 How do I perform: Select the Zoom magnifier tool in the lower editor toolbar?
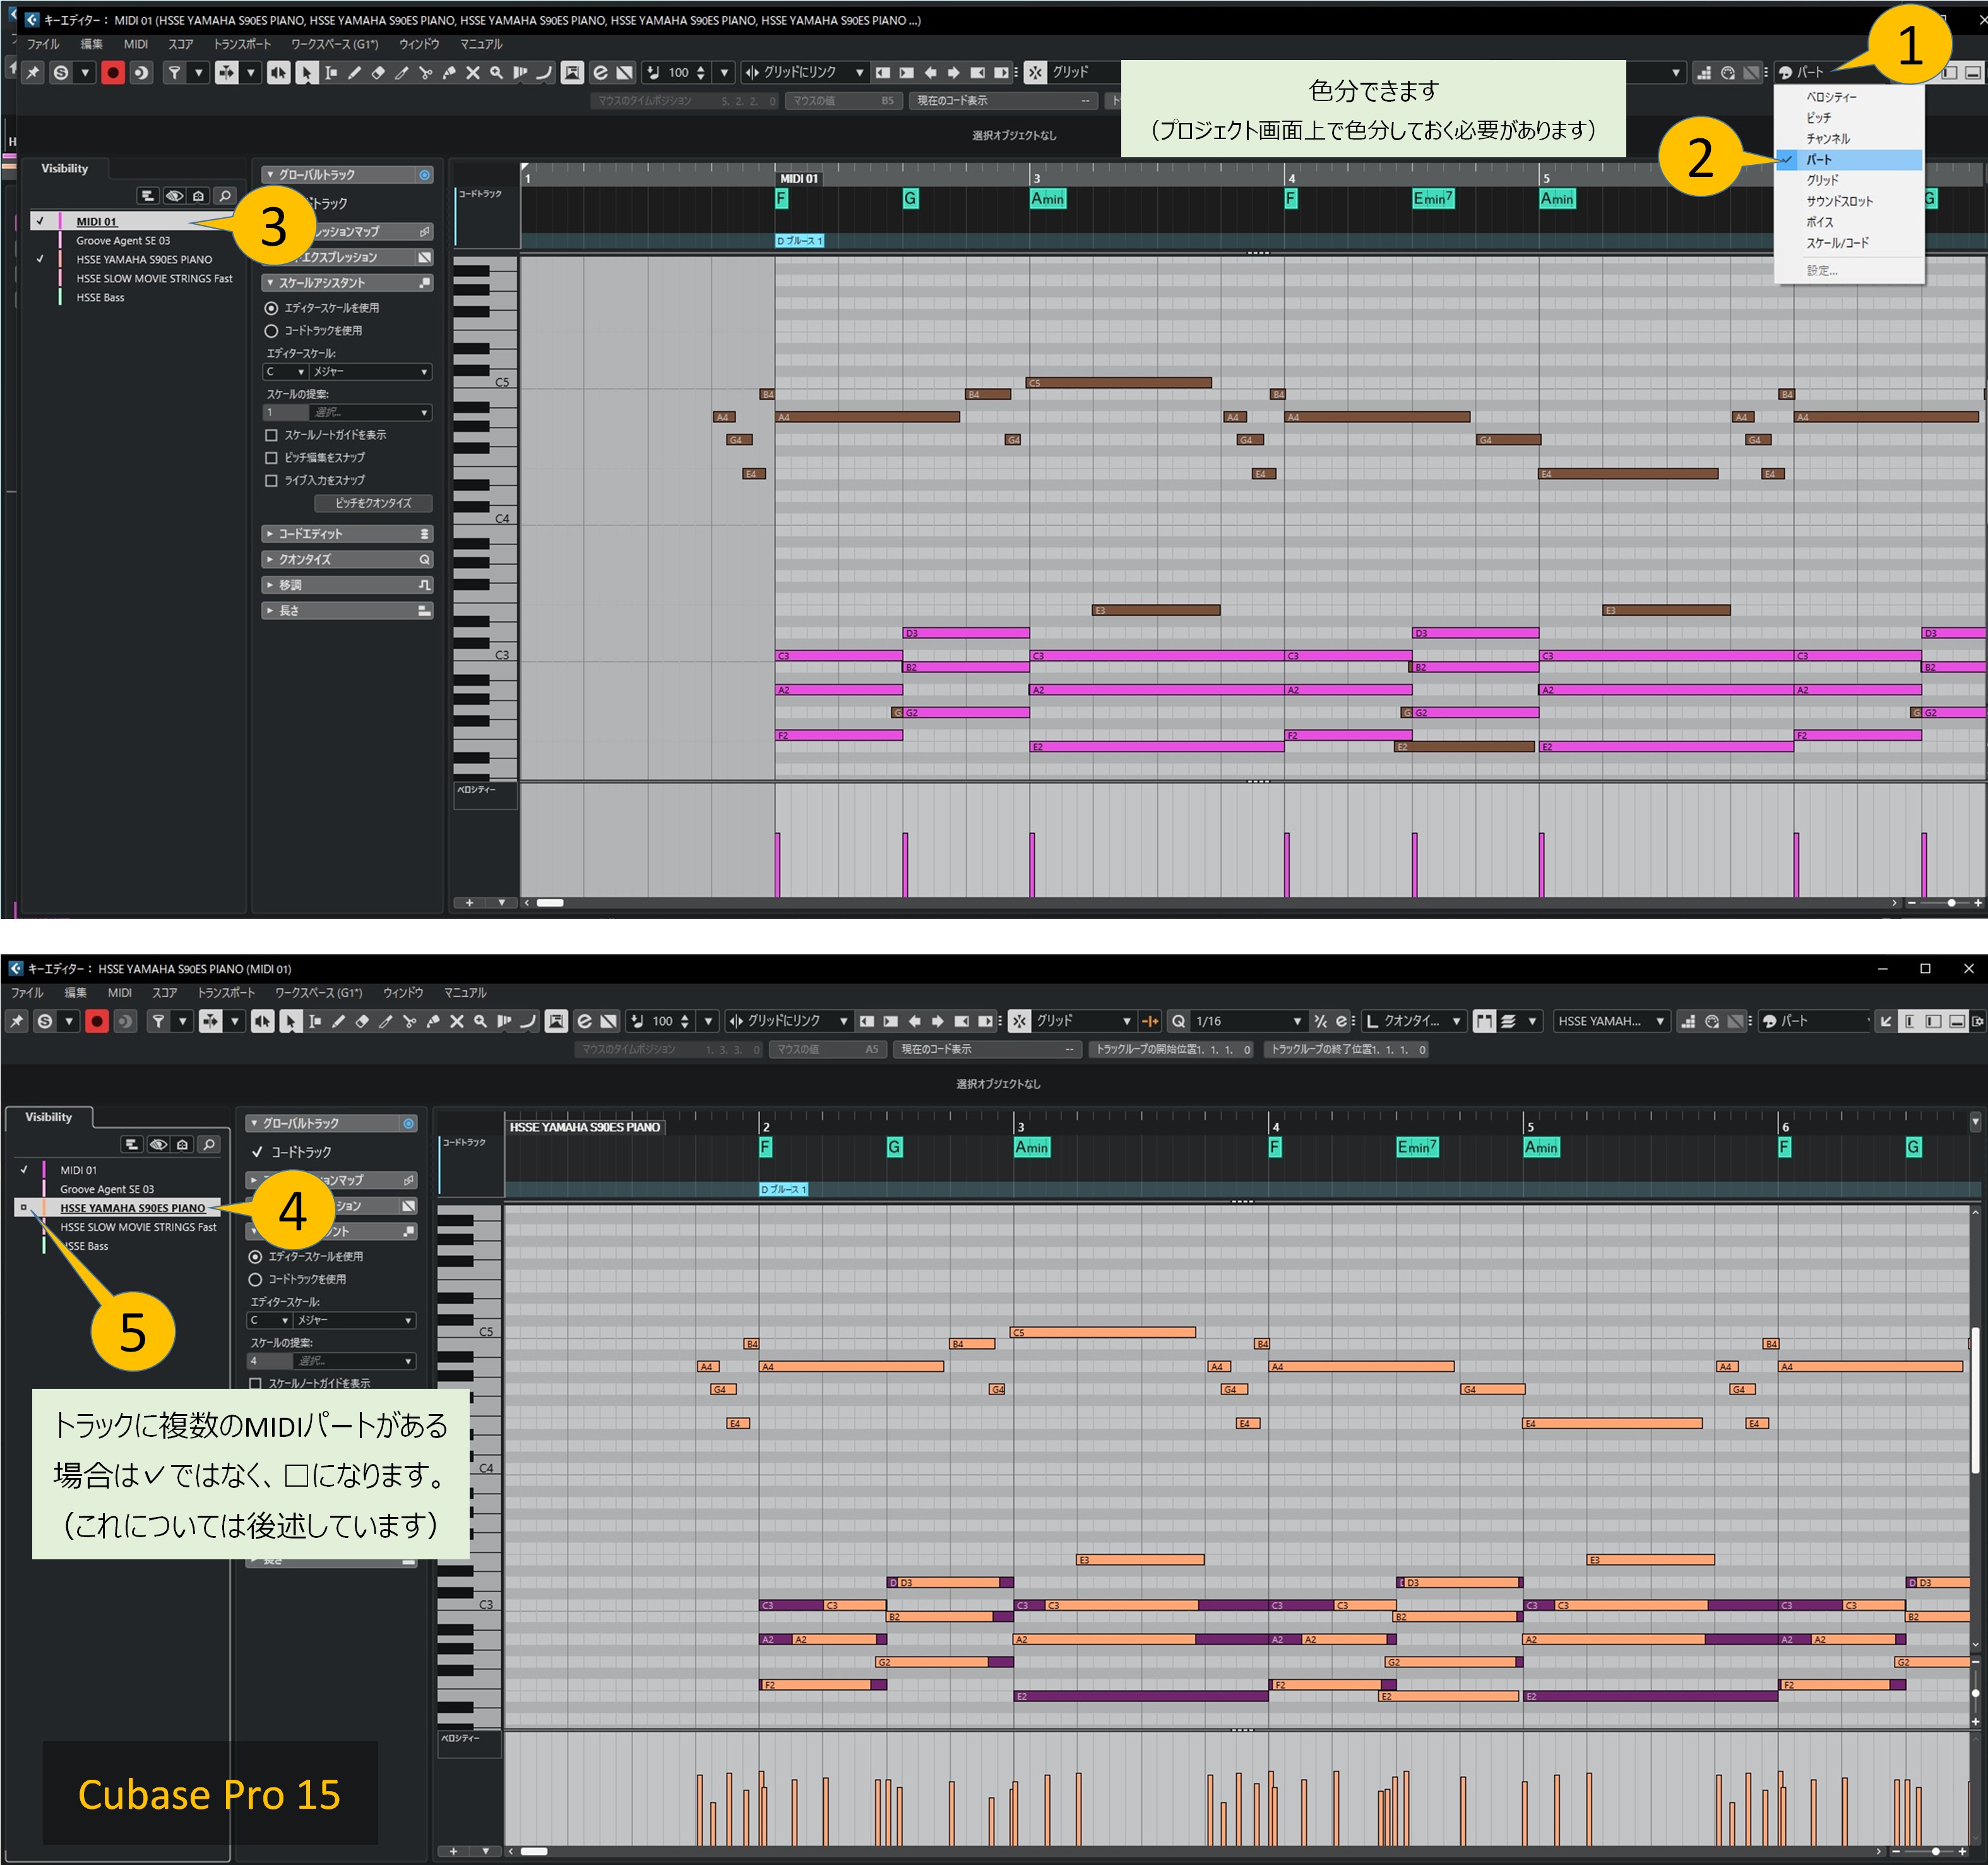pos(480,1021)
